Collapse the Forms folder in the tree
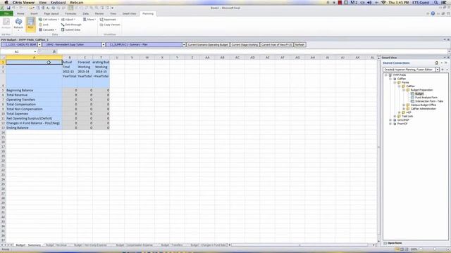Viewport: 451px width, 253px height. pyautogui.click(x=395, y=83)
